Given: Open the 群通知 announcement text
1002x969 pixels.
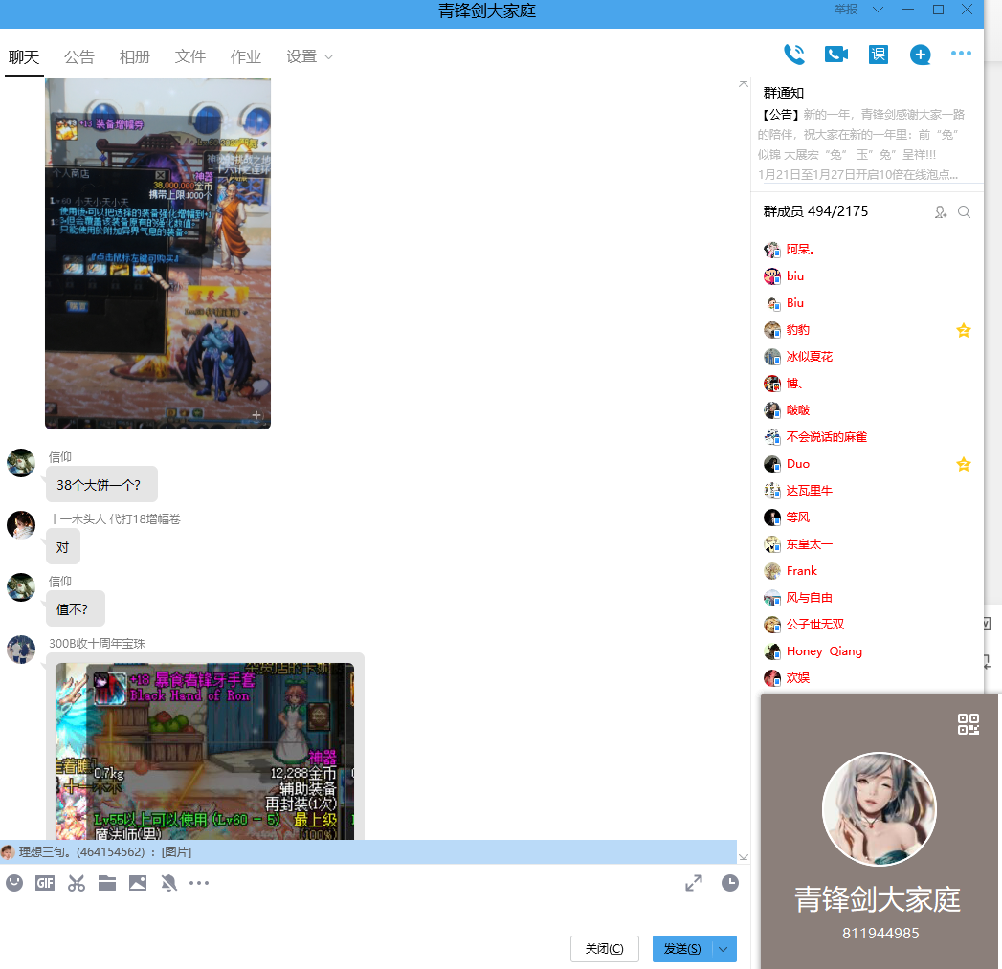Looking at the screenshot, I should [x=861, y=144].
